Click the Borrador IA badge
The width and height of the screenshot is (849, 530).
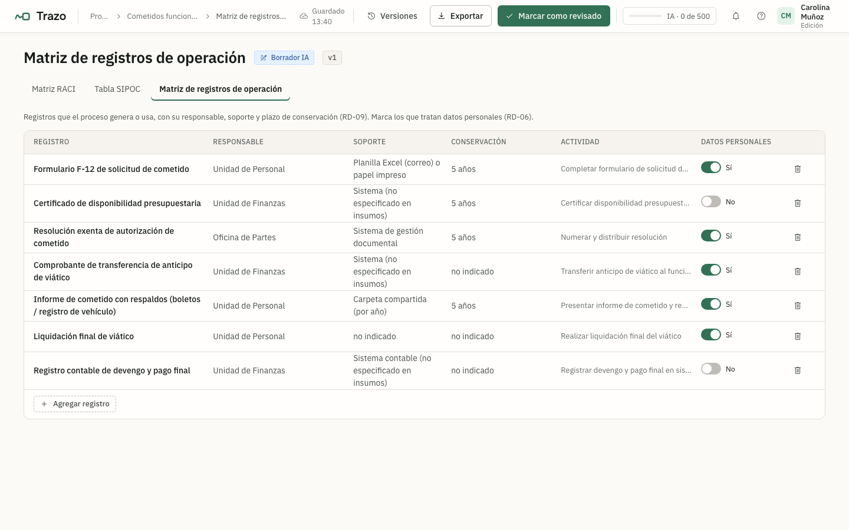284,58
